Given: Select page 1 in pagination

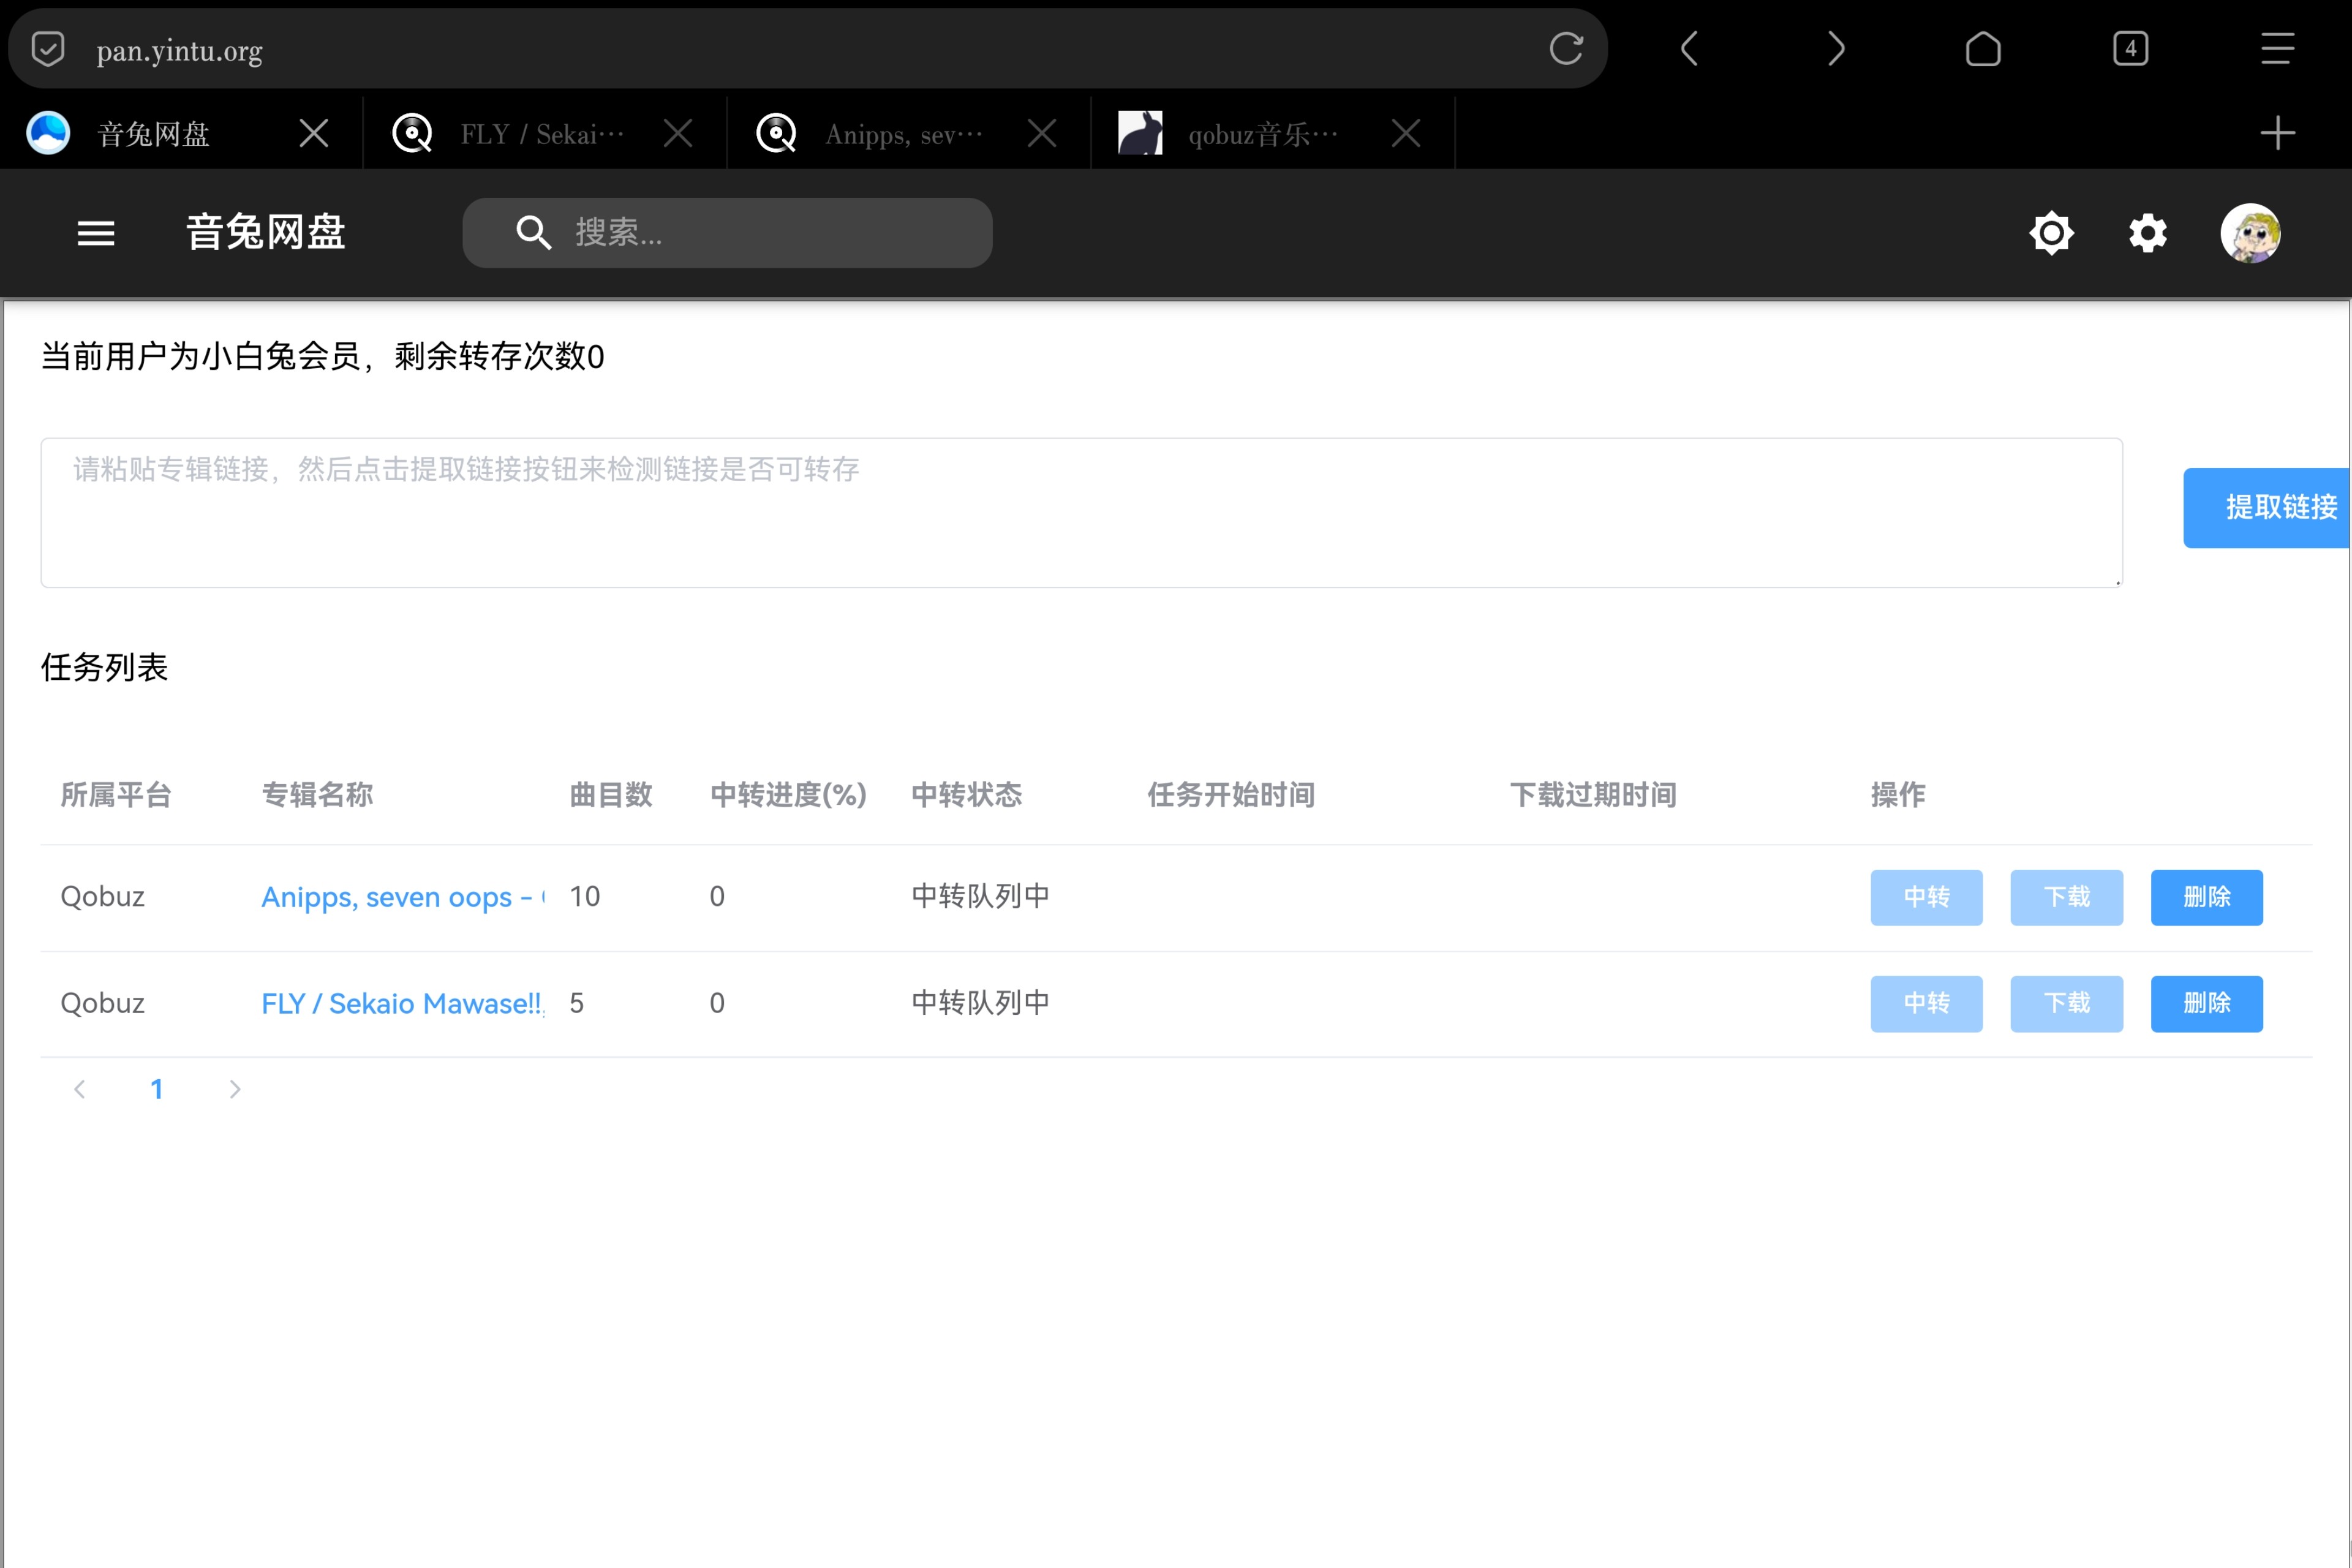Looking at the screenshot, I should click(157, 1089).
